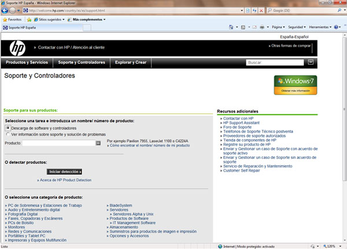
Task: Click the Iniciar detección button
Action: pyautogui.click(x=64, y=172)
